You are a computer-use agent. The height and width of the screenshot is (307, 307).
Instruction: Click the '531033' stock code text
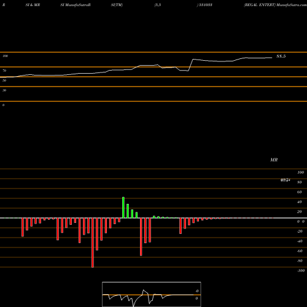[206, 5]
